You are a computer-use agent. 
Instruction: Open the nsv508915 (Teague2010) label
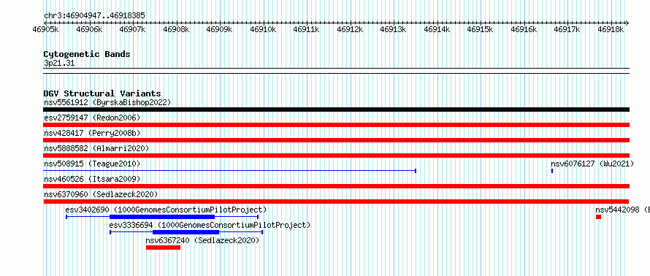(92, 164)
